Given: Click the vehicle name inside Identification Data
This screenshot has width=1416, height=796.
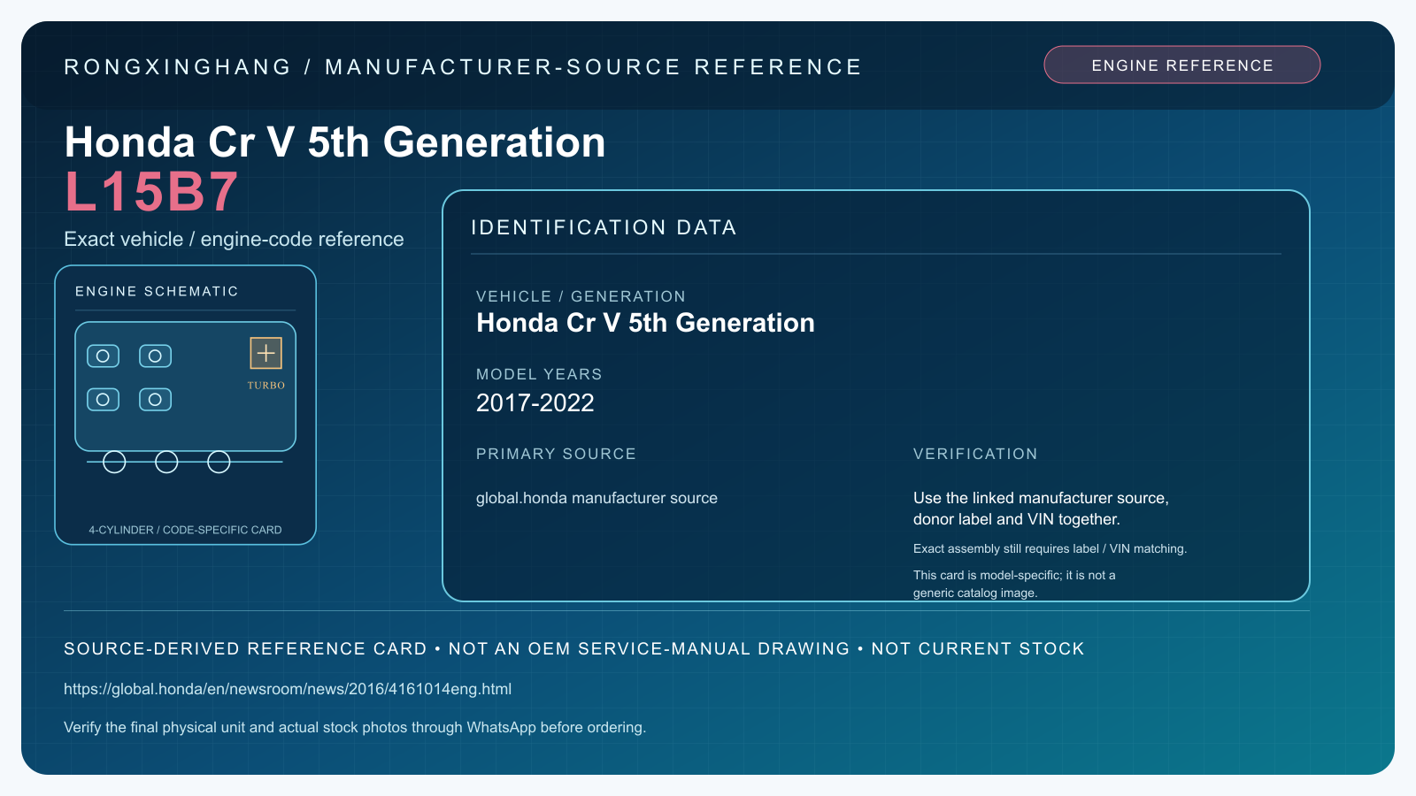Looking at the screenshot, I should pyautogui.click(x=645, y=323).
